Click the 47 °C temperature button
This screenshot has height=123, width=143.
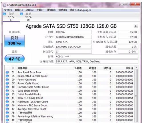(15, 59)
